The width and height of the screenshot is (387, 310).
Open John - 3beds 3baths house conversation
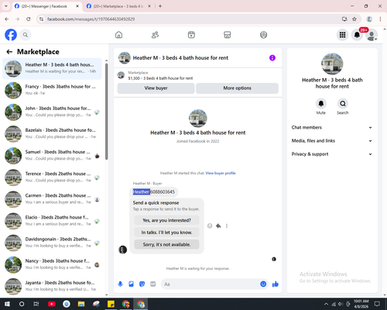pos(52,112)
